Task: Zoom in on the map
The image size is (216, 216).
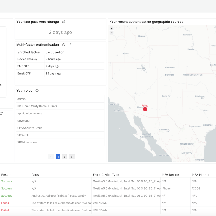Action: point(112,29)
